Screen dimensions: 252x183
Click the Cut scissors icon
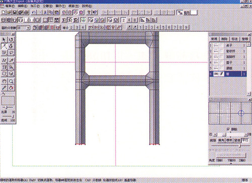click(x=45, y=13)
